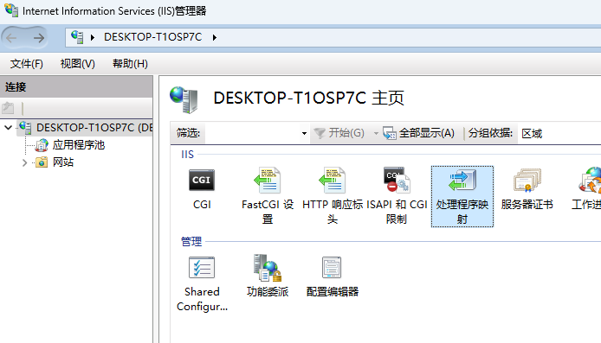
Task: Open ISAPI 和 CGI 限制 feature
Action: coord(397,196)
